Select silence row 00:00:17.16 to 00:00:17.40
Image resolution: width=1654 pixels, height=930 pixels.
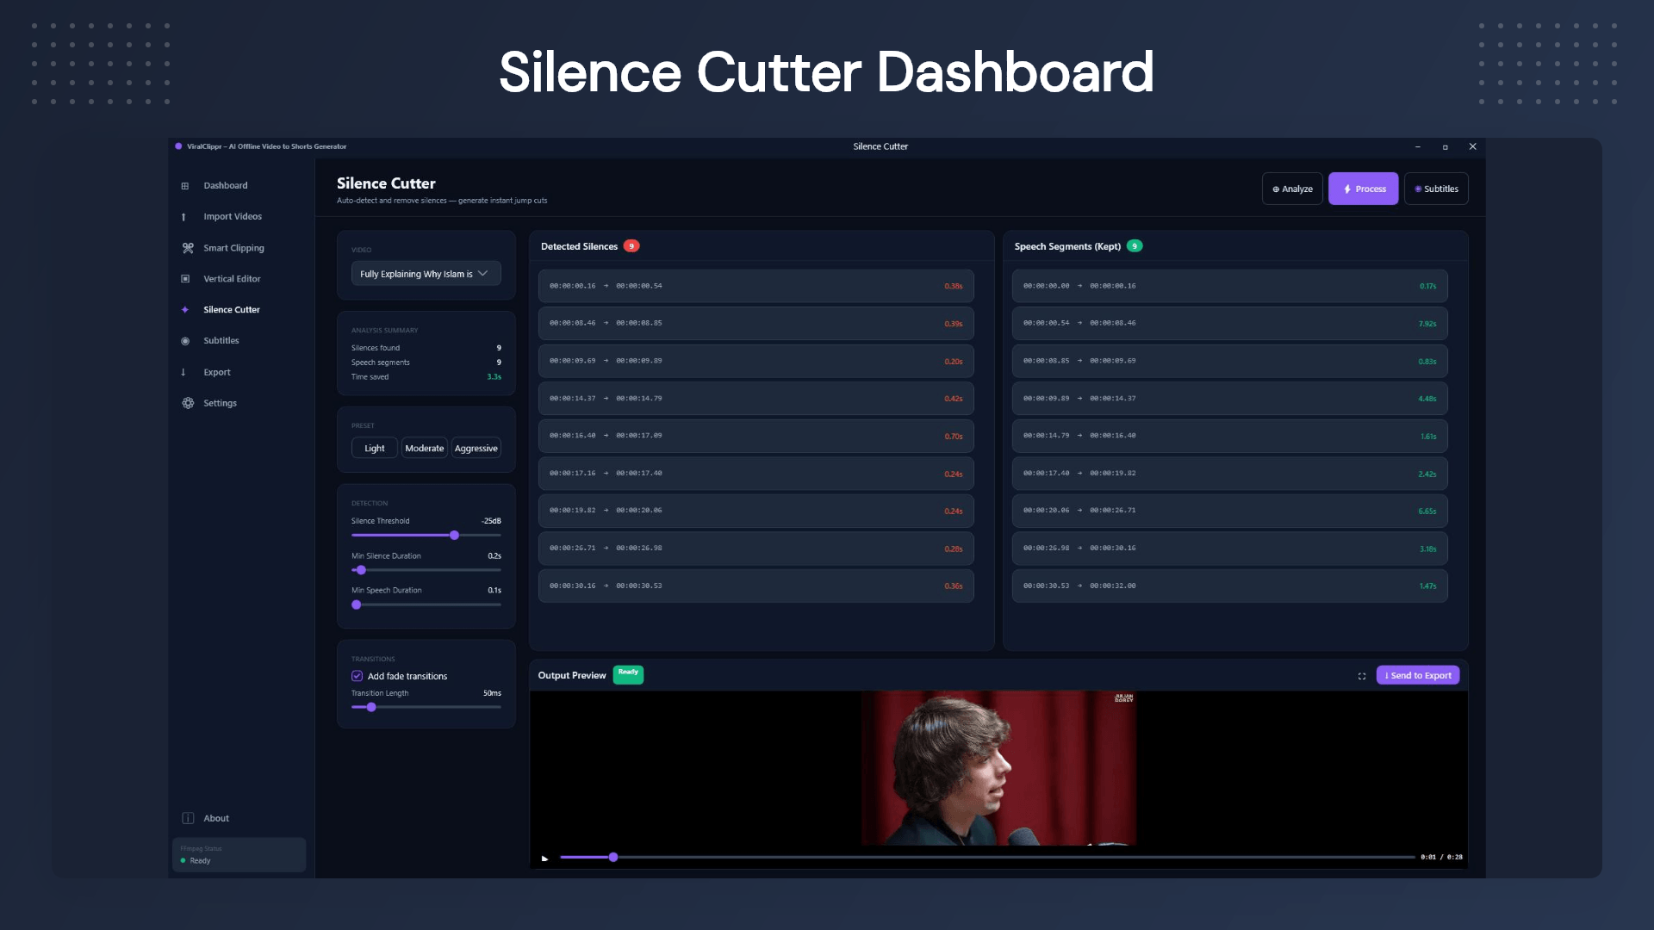coord(755,474)
